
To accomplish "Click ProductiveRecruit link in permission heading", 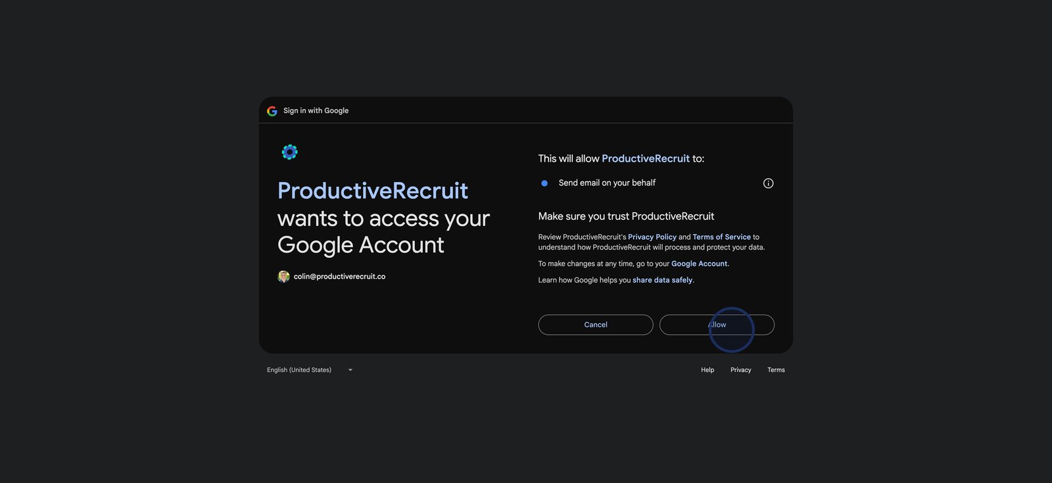I will (646, 158).
